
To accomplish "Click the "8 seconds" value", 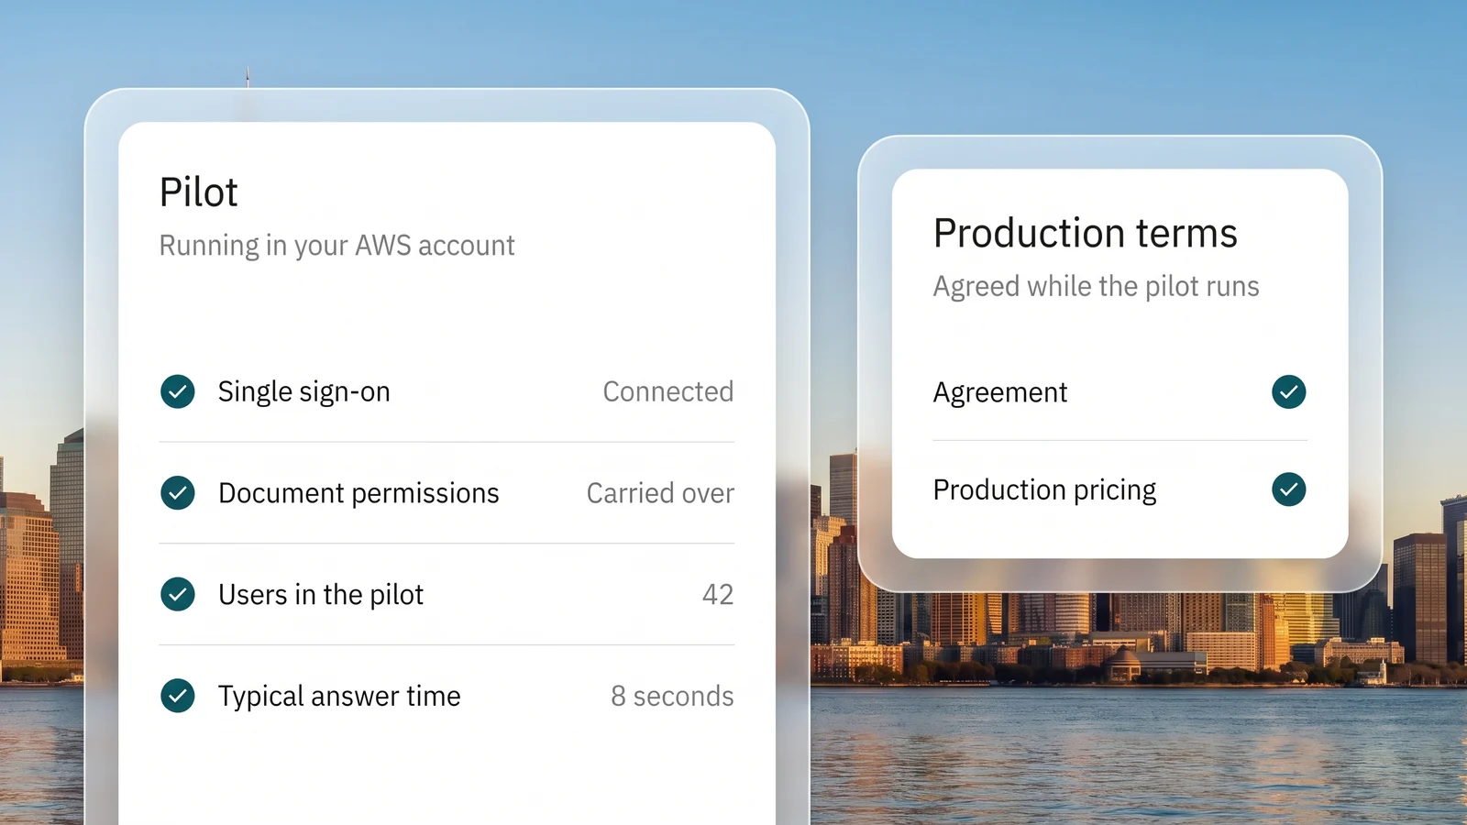I will click(x=672, y=697).
